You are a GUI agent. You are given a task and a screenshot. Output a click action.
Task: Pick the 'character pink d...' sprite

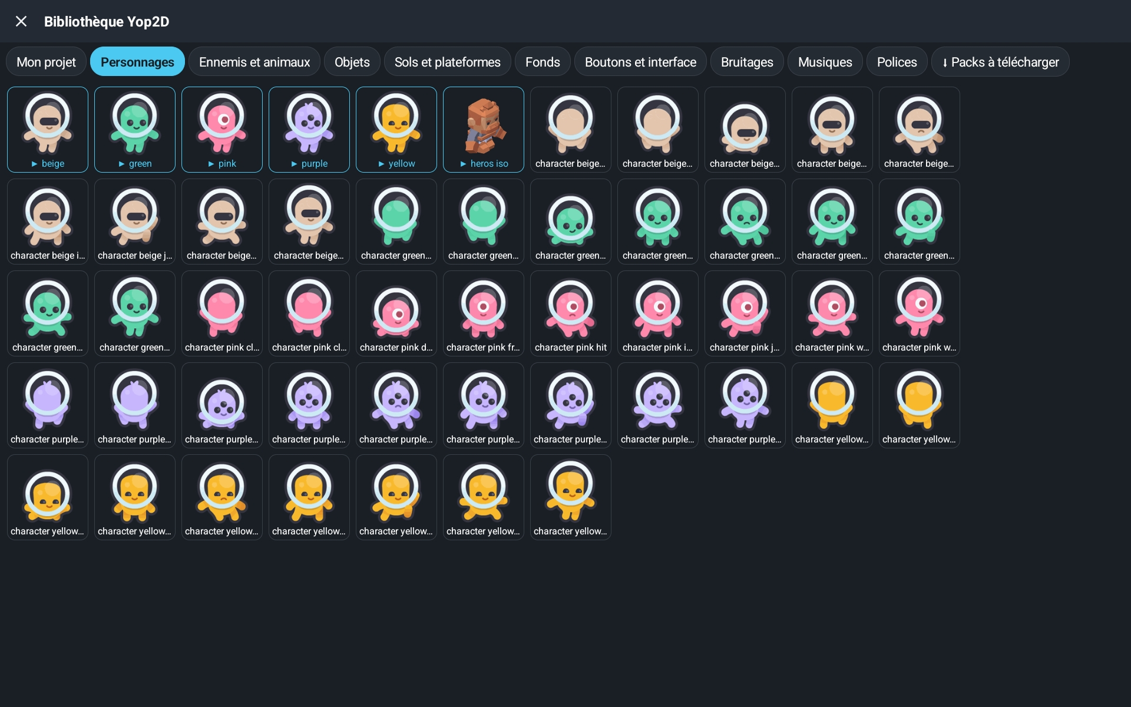[x=396, y=313]
